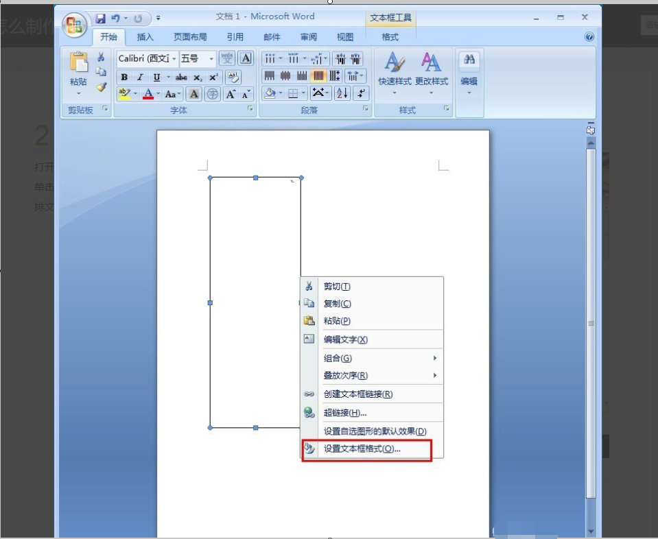Sort text with the A-Z icon
Image resolution: width=658 pixels, height=539 pixels.
pyautogui.click(x=342, y=93)
